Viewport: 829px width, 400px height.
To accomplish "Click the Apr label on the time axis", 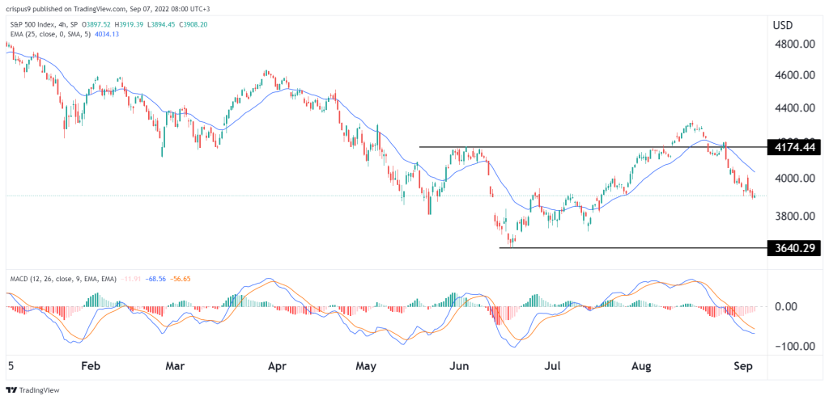I will [275, 365].
